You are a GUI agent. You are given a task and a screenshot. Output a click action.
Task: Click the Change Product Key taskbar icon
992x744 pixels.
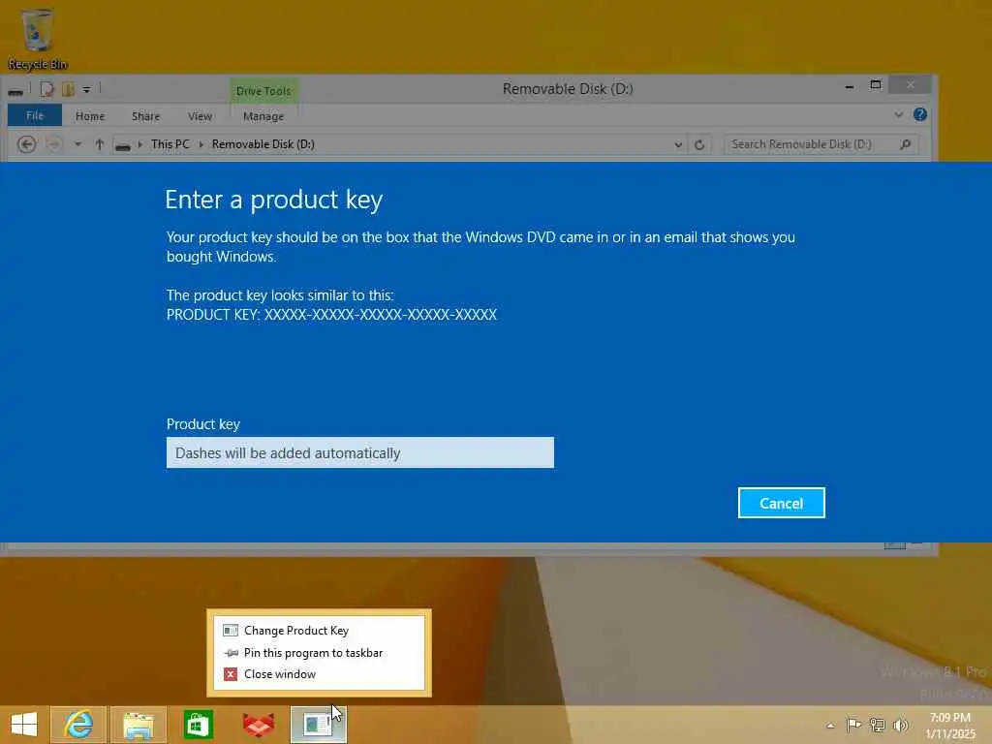click(318, 725)
